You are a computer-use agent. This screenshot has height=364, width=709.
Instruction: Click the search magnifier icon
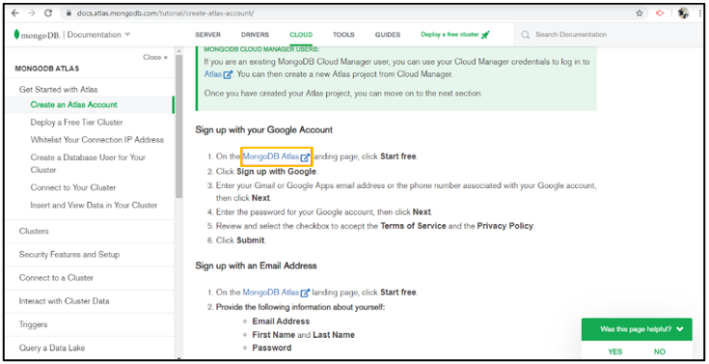click(525, 35)
